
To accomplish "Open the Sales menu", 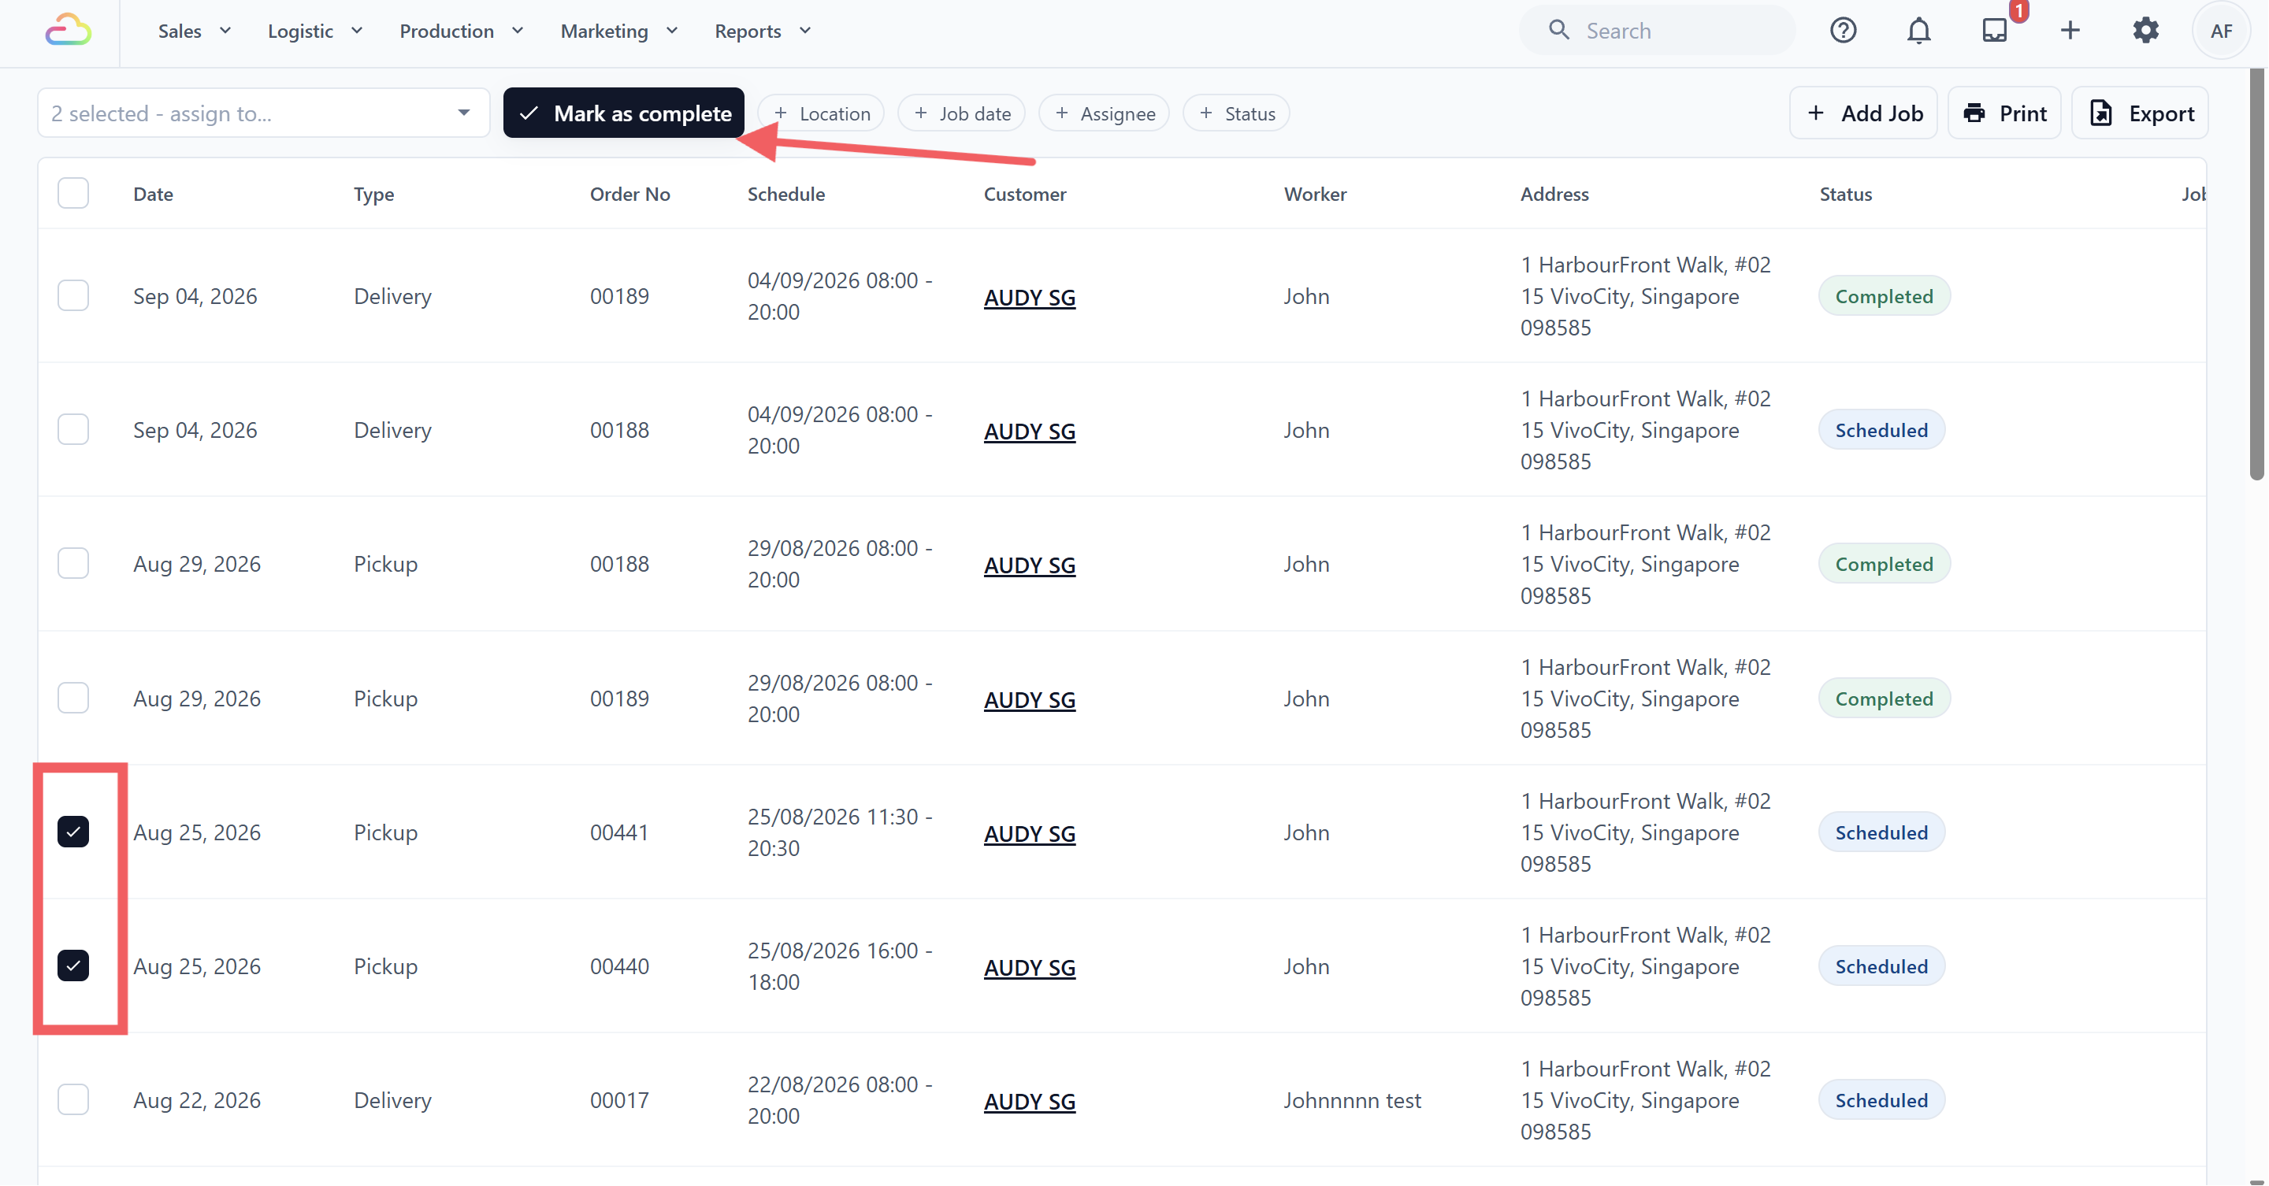I will tap(195, 31).
